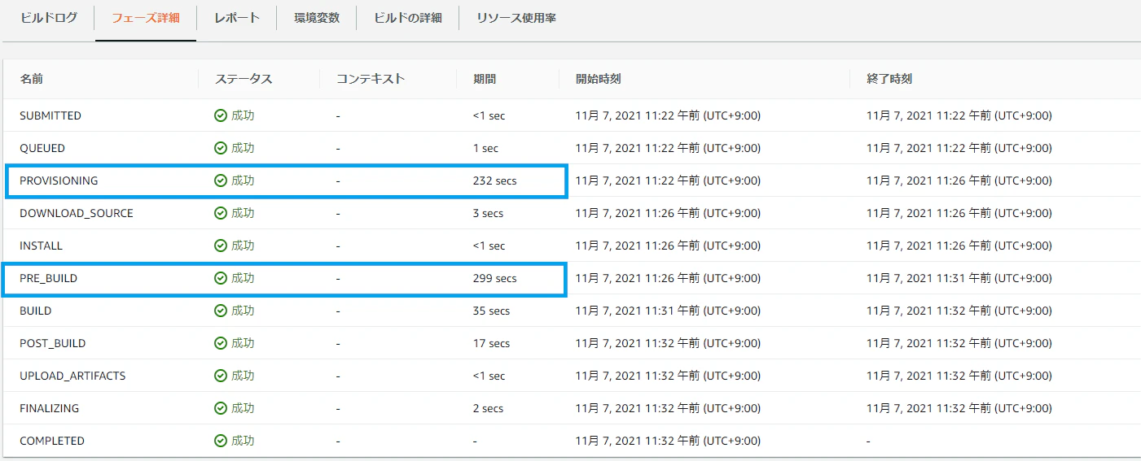This screenshot has width=1141, height=461.
Task: Click the 成功 status text in COMPLETED row
Action: [x=243, y=441]
